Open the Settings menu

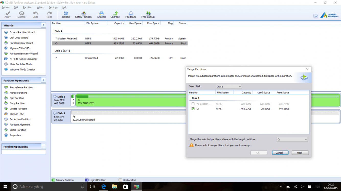pyautogui.click(x=53, y=7)
